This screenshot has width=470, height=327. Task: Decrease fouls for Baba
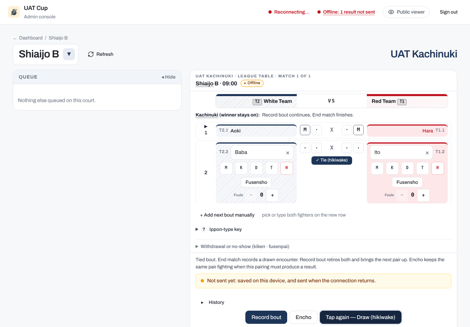click(x=251, y=195)
